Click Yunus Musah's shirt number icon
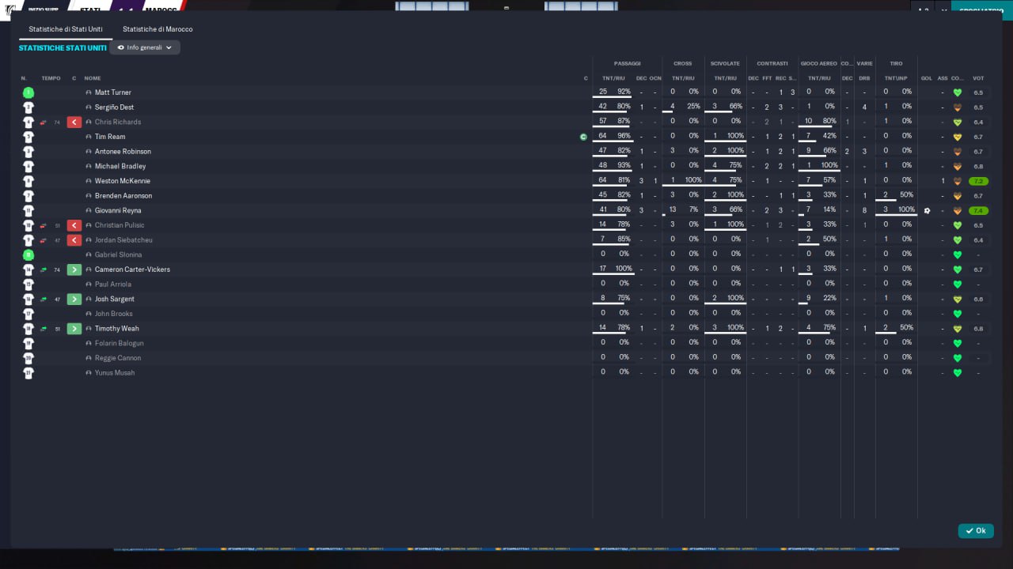This screenshot has height=569, width=1013. click(x=28, y=373)
